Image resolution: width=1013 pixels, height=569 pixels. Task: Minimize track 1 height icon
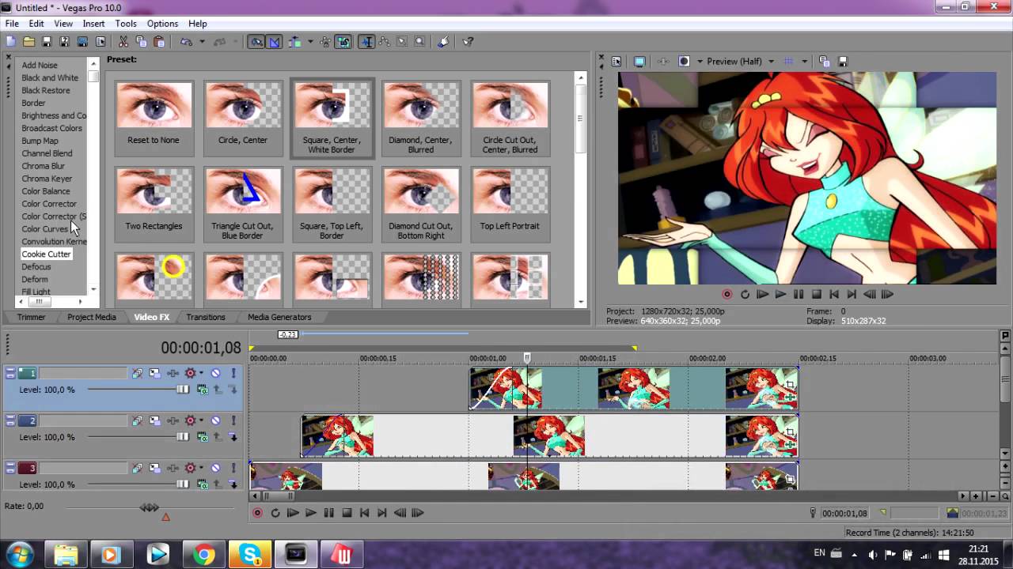[x=11, y=370]
